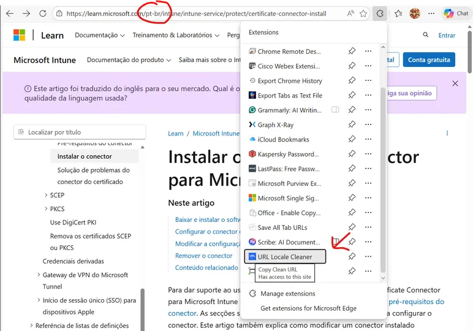Pin Microsoft Purview extension
The width and height of the screenshot is (473, 331).
(352, 183)
